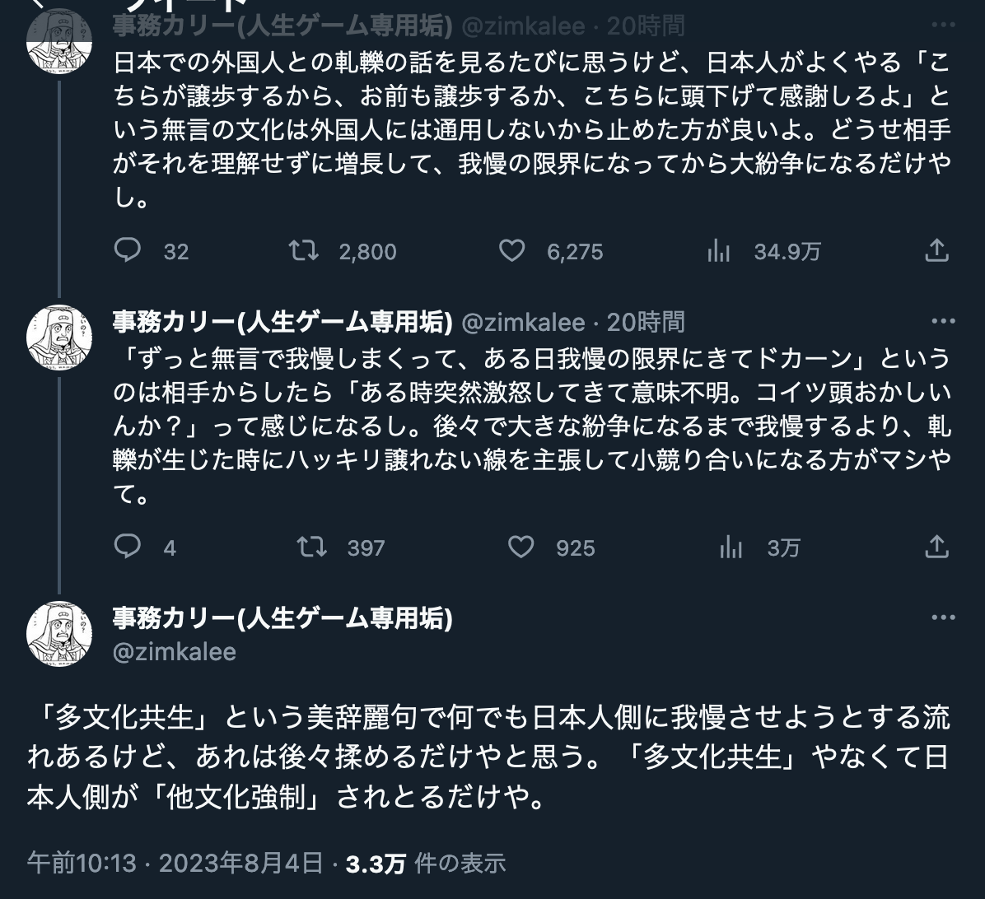Open the second tweet's author avatar

(59, 337)
